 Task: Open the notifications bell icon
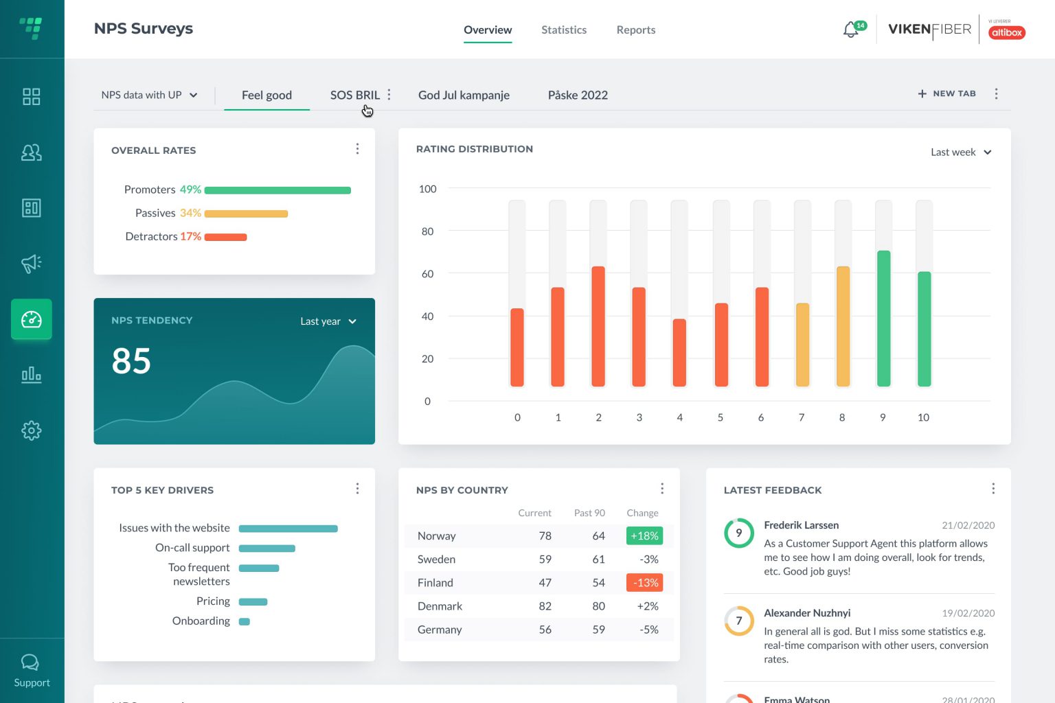851,30
